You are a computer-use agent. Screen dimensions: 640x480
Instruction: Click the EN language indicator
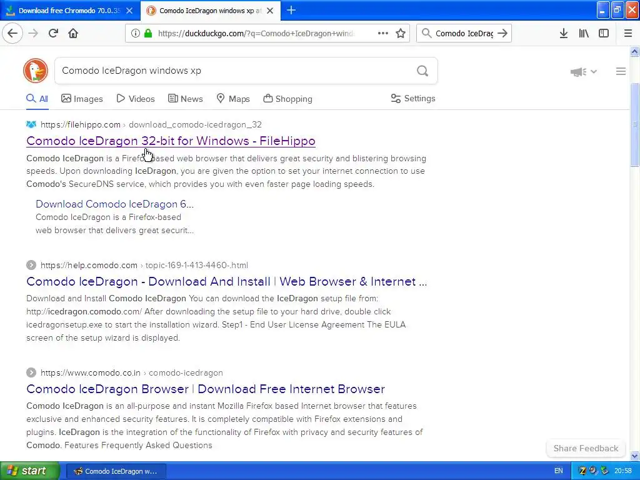[x=558, y=471]
